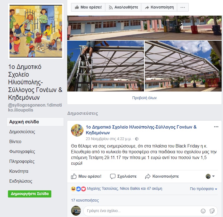Click the emoji smiley in comment box
The height and width of the screenshot is (217, 223).
click(x=203, y=211)
